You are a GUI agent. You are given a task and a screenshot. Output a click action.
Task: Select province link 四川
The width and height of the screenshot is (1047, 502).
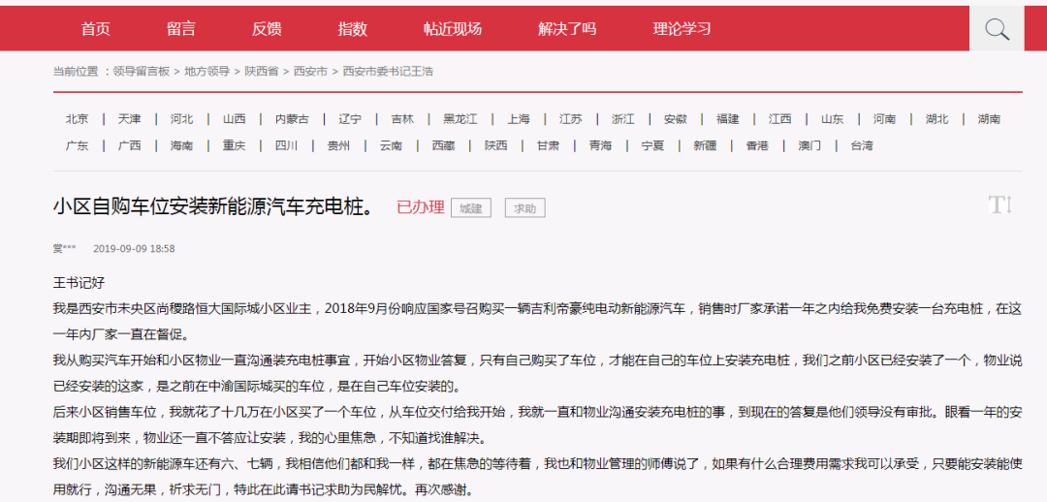286,144
